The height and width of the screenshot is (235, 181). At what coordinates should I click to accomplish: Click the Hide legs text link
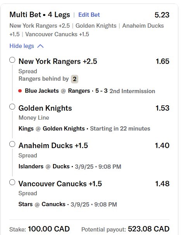(22, 46)
